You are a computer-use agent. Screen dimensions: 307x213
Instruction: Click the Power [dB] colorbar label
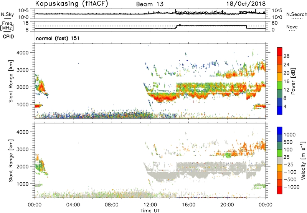(x=293, y=81)
